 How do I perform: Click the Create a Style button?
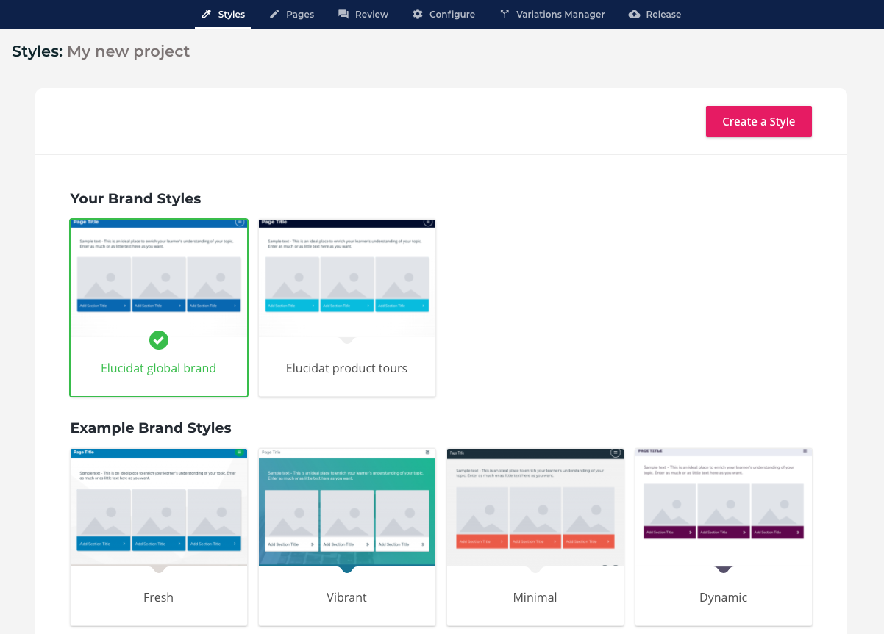(759, 121)
